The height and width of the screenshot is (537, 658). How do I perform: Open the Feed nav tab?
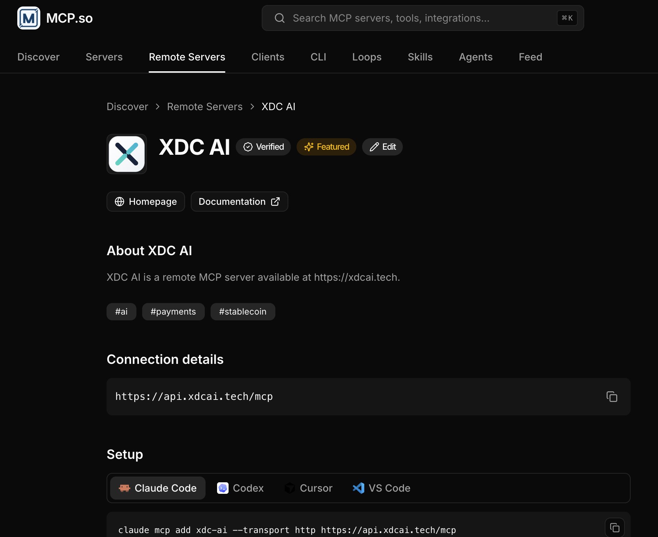click(530, 57)
